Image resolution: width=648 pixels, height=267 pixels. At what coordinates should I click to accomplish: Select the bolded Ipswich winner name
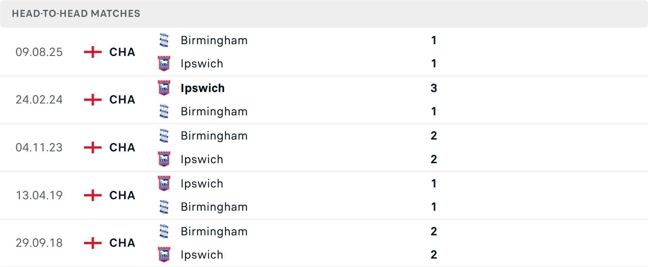(202, 88)
